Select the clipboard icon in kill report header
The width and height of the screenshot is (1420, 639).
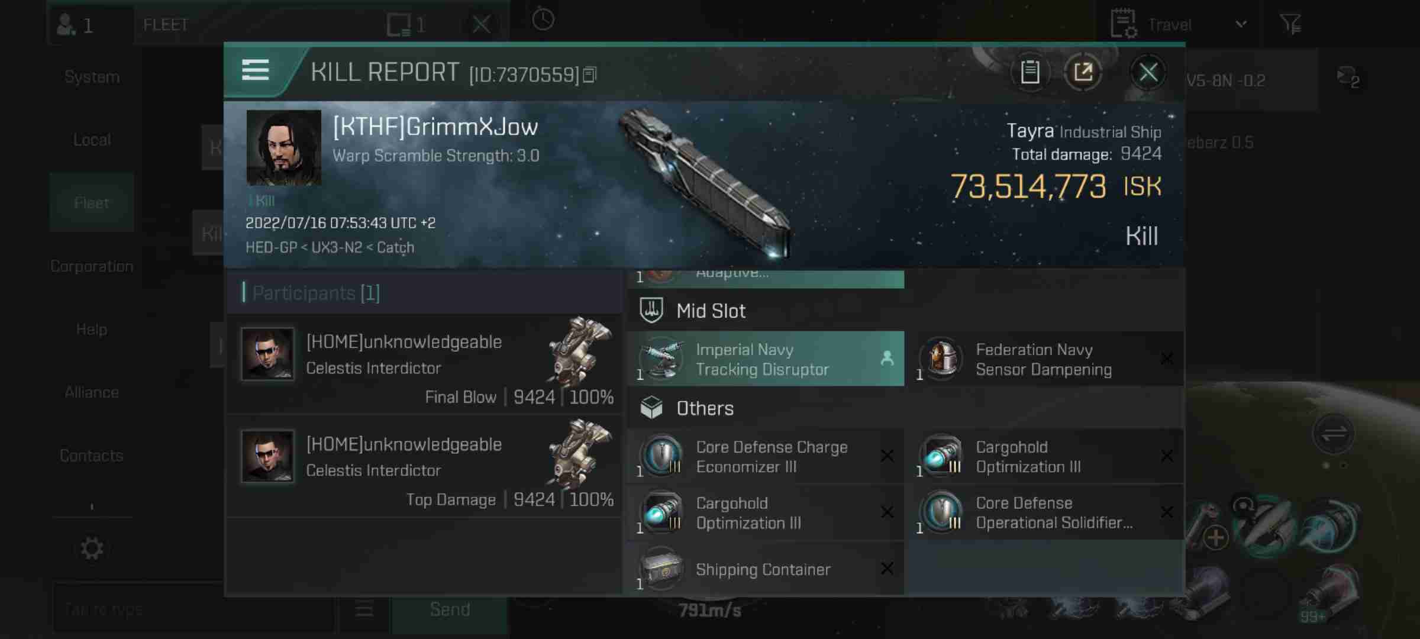(1031, 72)
